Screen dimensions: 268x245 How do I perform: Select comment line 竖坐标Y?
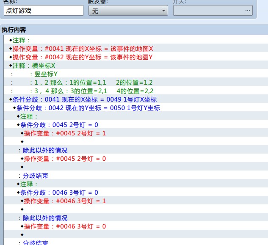pyautogui.click(x=136, y=74)
